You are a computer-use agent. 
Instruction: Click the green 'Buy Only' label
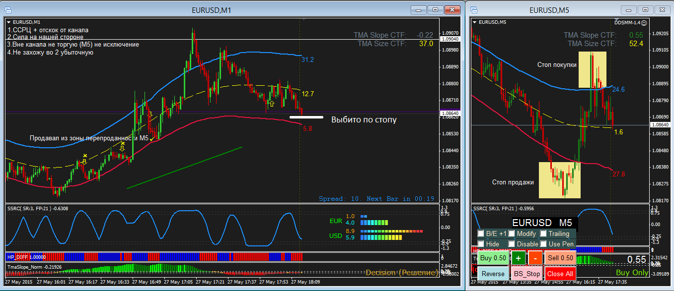point(632,273)
